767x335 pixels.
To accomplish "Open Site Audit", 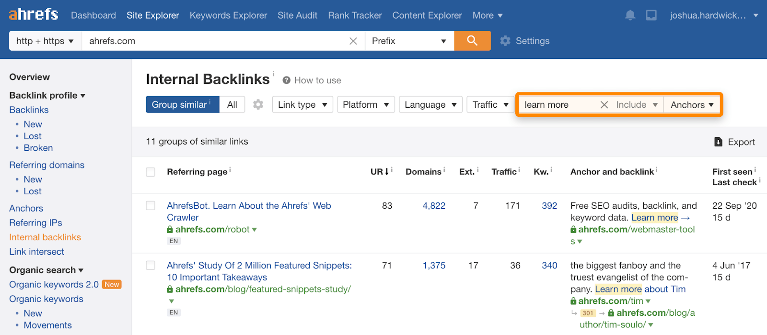I will [297, 15].
